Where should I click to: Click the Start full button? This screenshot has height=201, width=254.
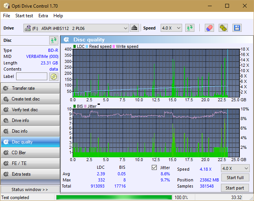235,178
